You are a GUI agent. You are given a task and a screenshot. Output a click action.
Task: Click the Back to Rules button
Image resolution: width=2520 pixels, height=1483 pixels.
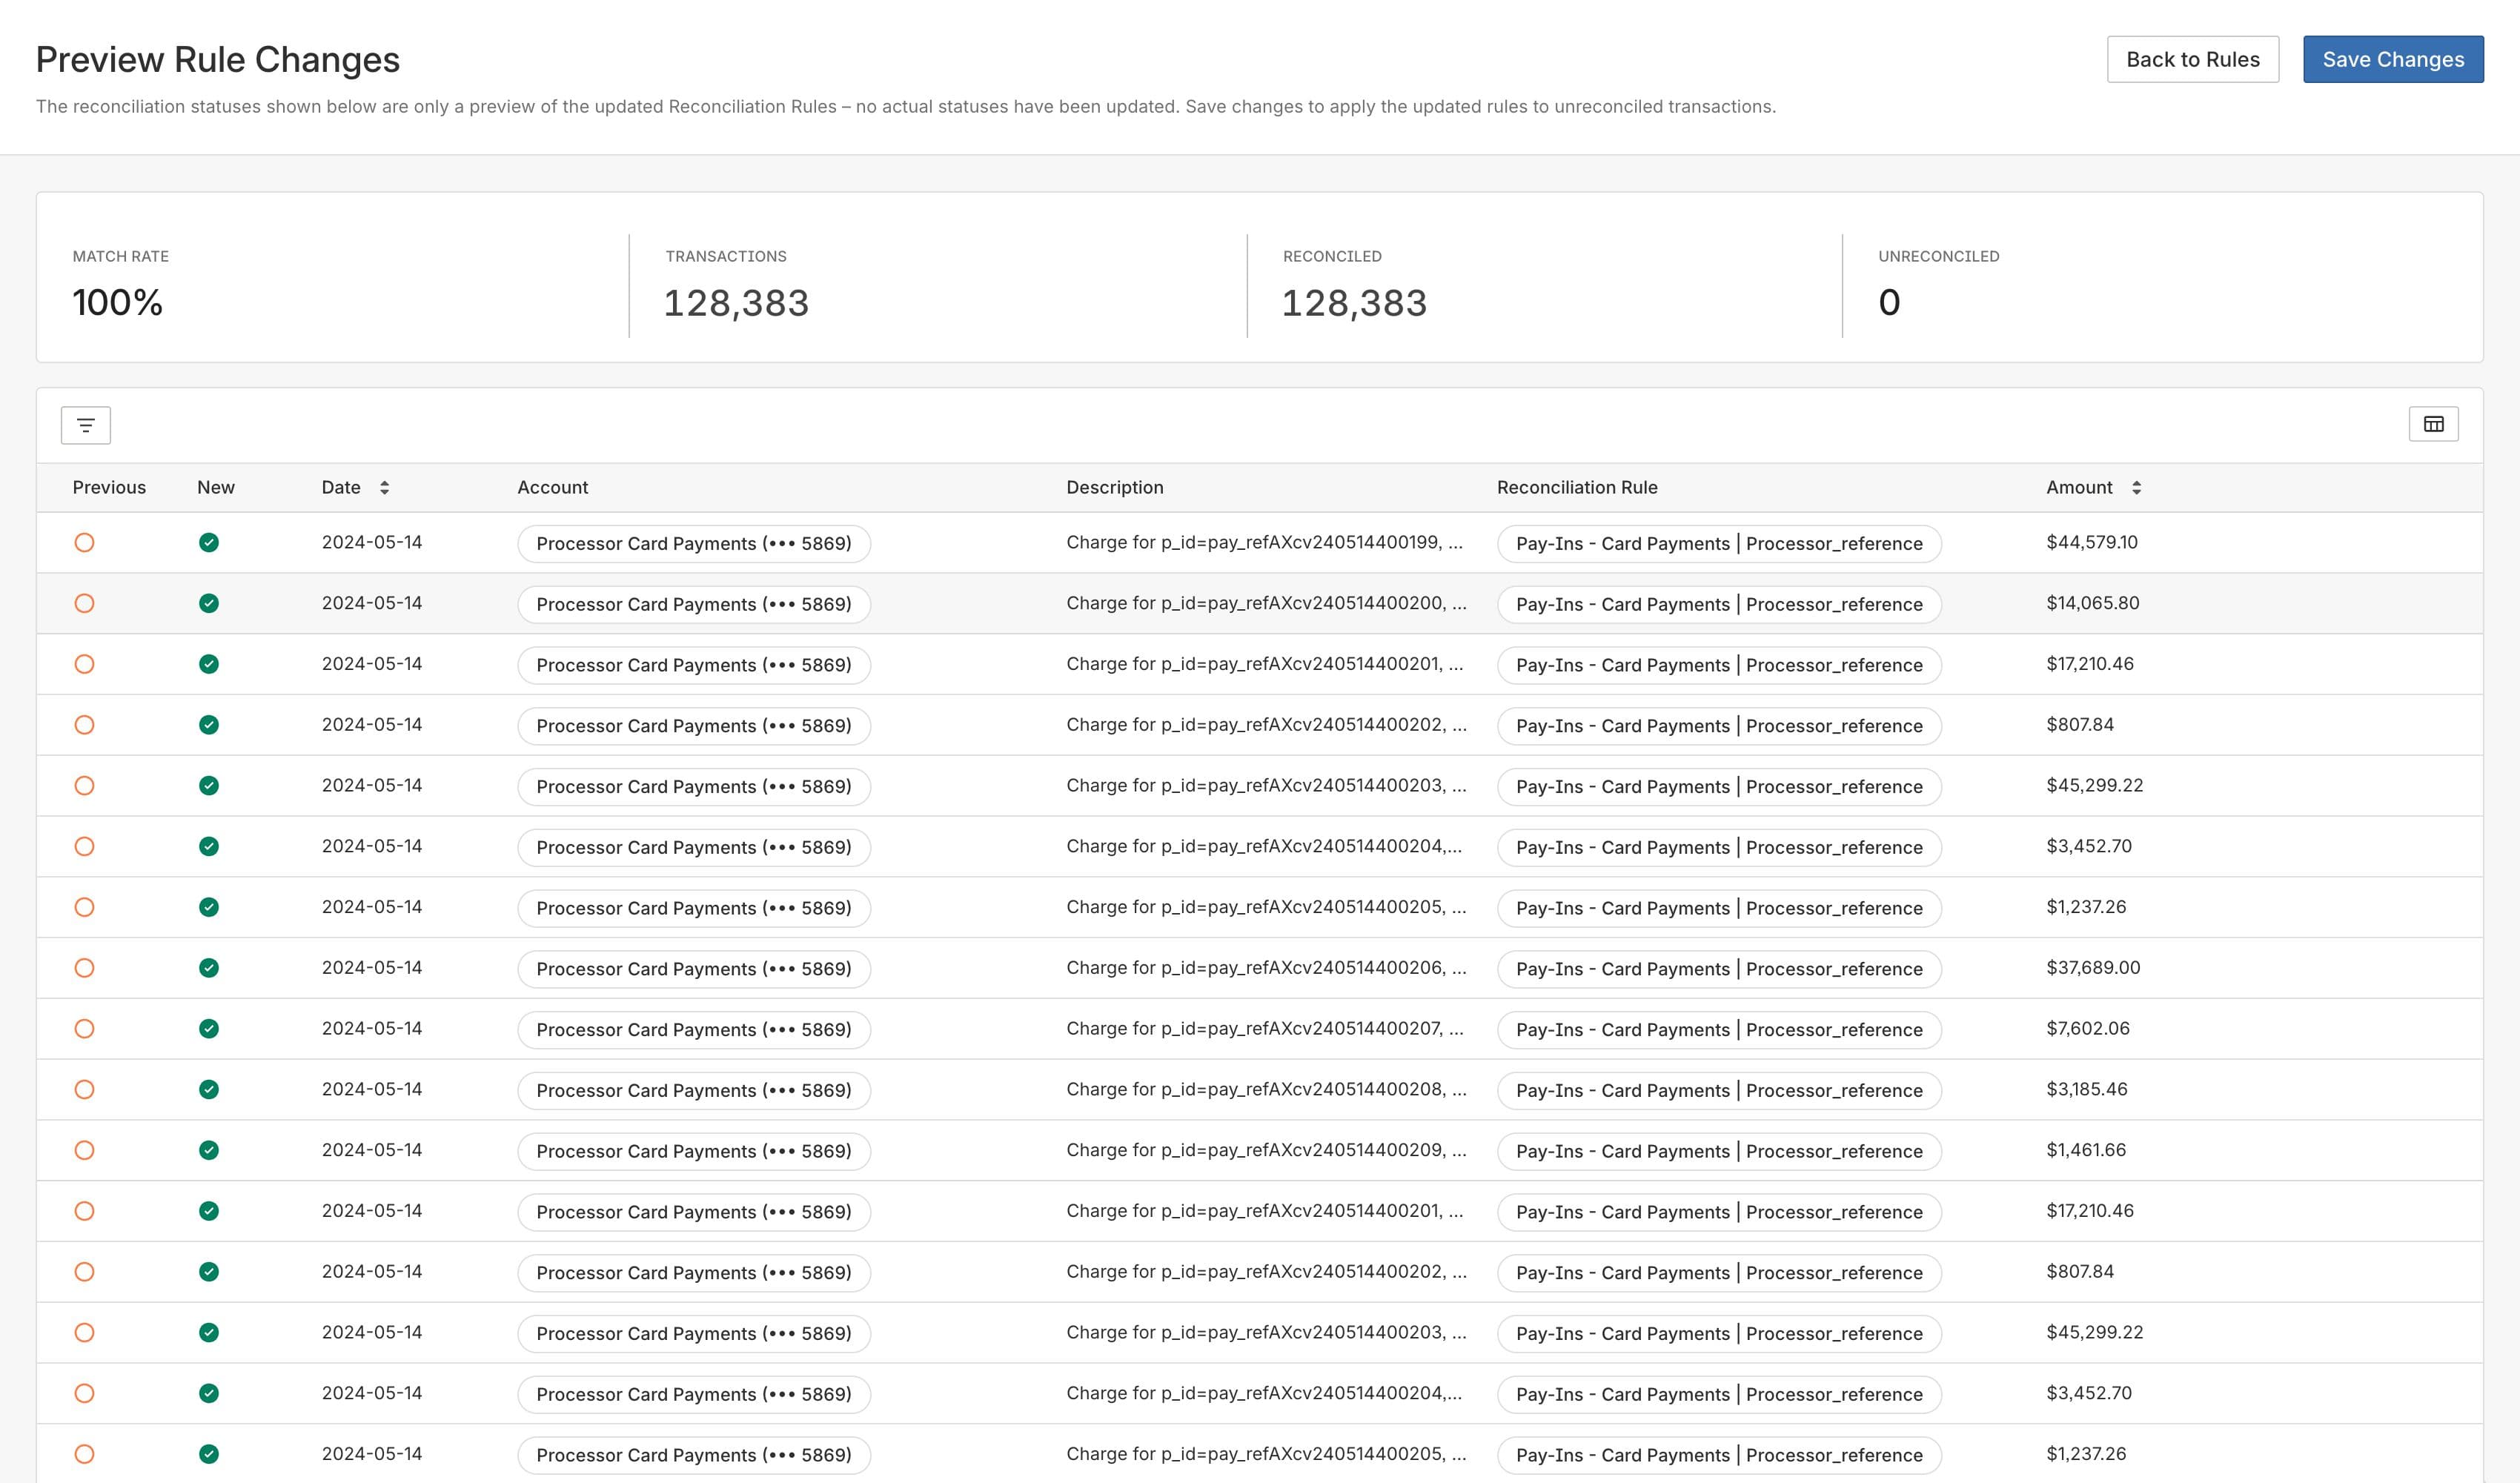coord(2192,60)
